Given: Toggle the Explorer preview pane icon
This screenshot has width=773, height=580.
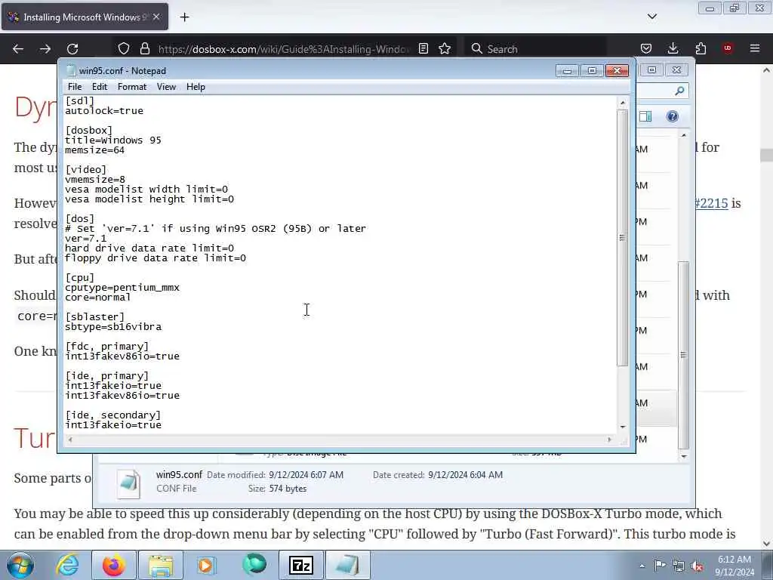Looking at the screenshot, I should point(645,116).
